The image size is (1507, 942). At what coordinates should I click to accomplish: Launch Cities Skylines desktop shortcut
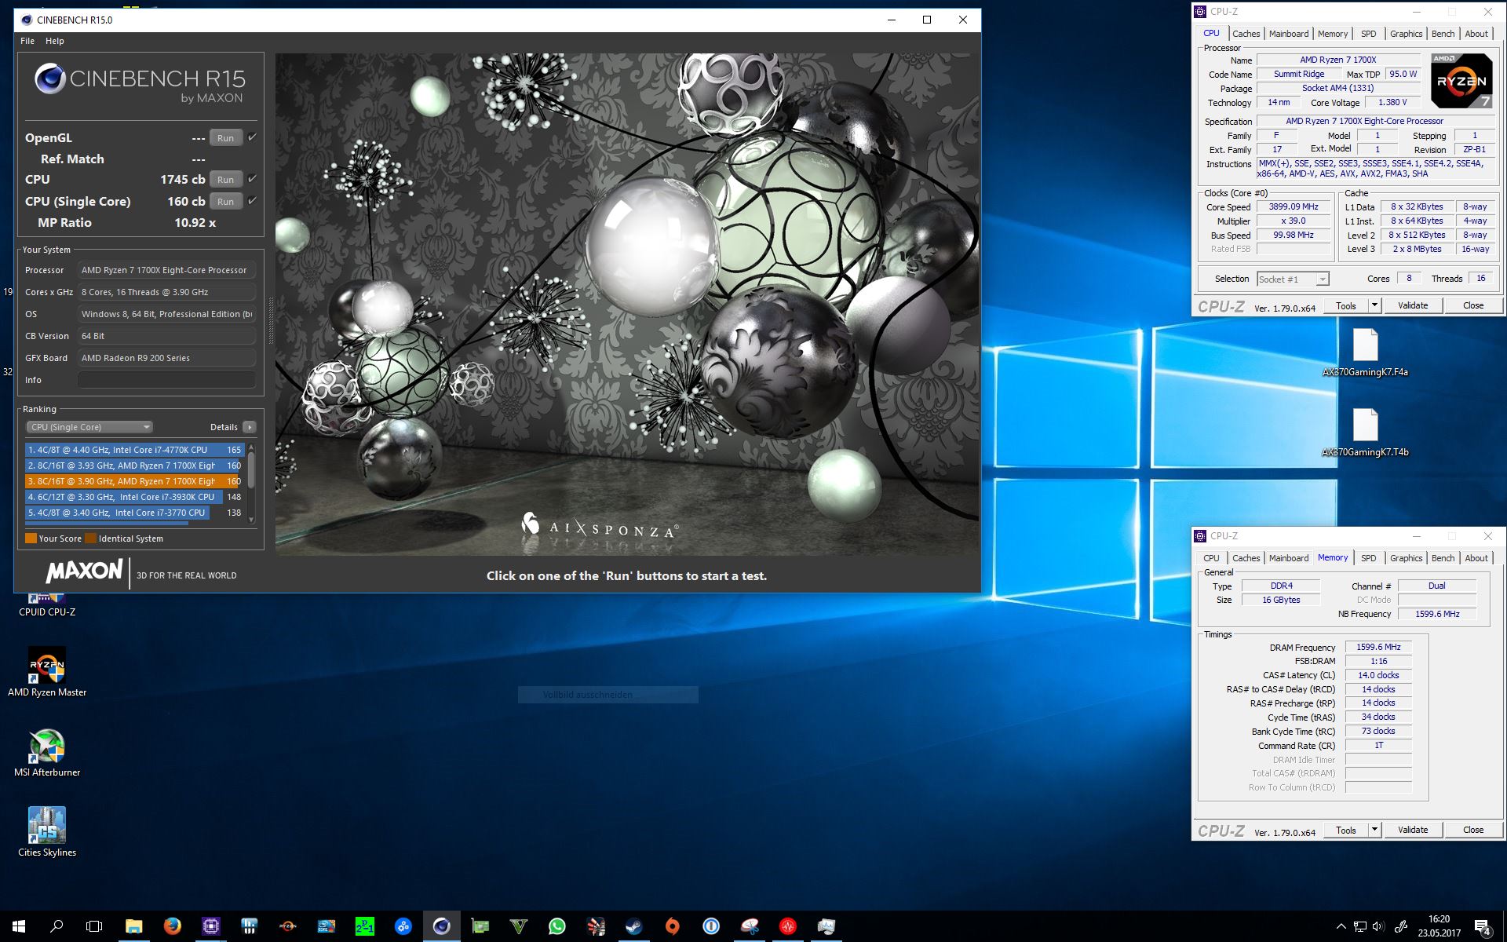(47, 827)
